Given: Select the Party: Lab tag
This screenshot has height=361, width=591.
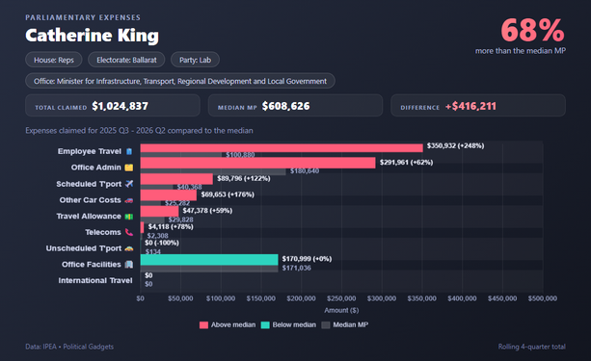Looking at the screenshot, I should click(x=195, y=60).
